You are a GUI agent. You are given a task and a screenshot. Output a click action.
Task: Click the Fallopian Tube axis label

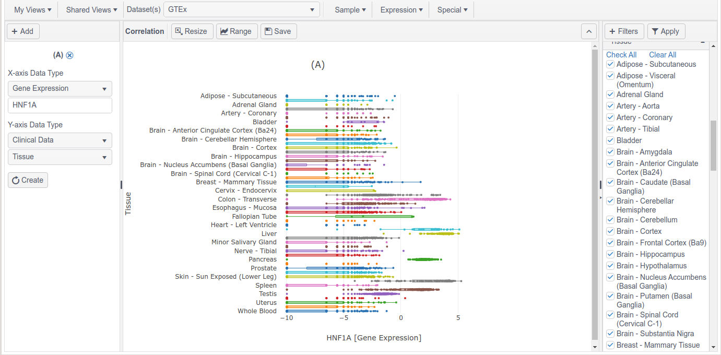click(254, 217)
